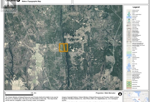The height and width of the screenshot is (102, 153).
Task: Click the Road with Address Ranges symbol
Action: (x=129, y=42)
